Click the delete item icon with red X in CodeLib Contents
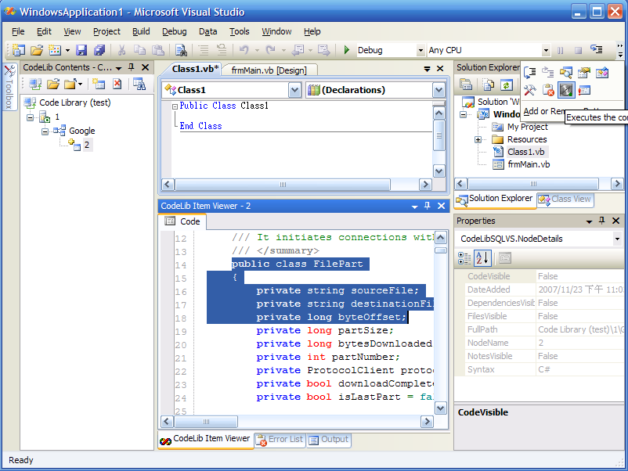This screenshot has width=628, height=471. 117,84
